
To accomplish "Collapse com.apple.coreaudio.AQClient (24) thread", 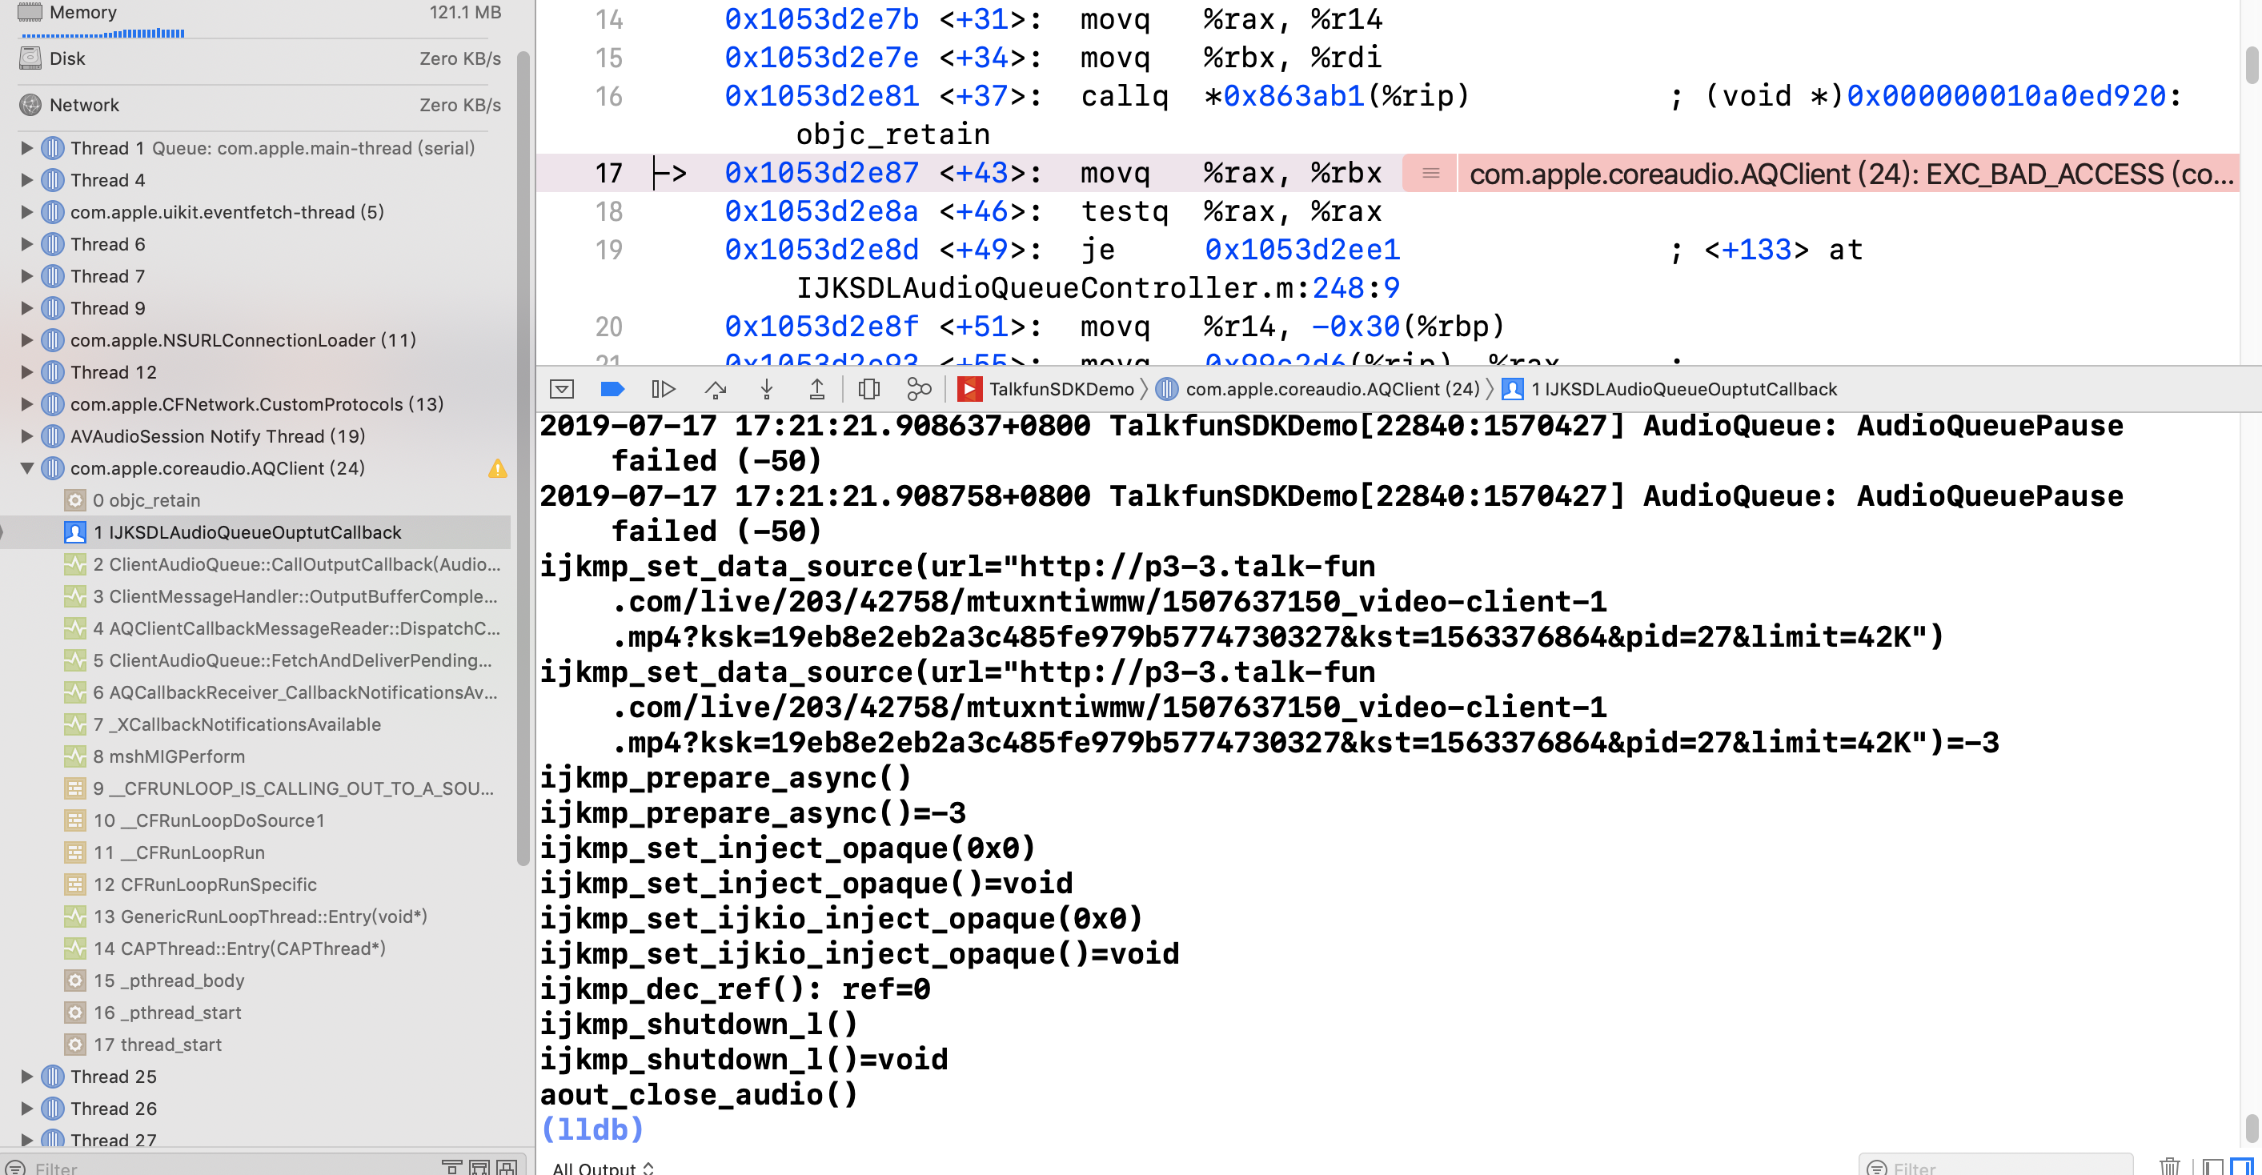I will pyautogui.click(x=26, y=468).
